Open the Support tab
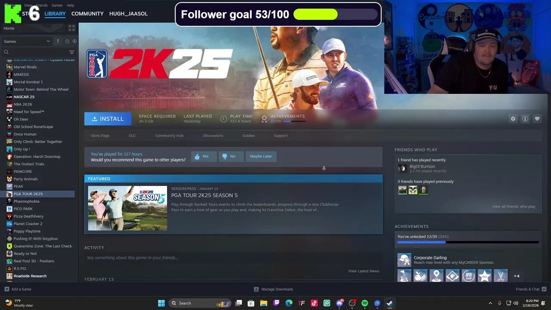 (281, 136)
